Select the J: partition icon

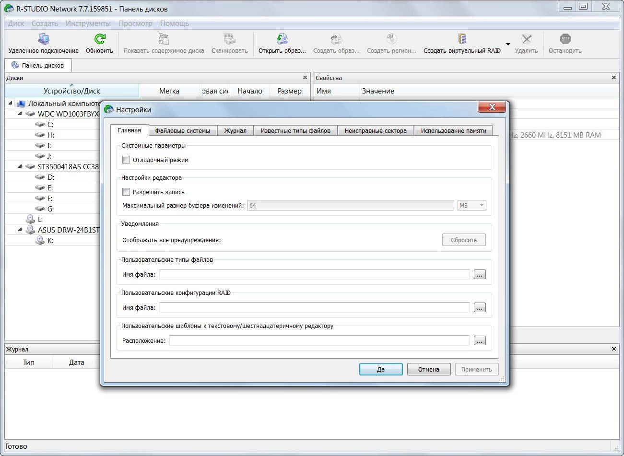coord(40,156)
